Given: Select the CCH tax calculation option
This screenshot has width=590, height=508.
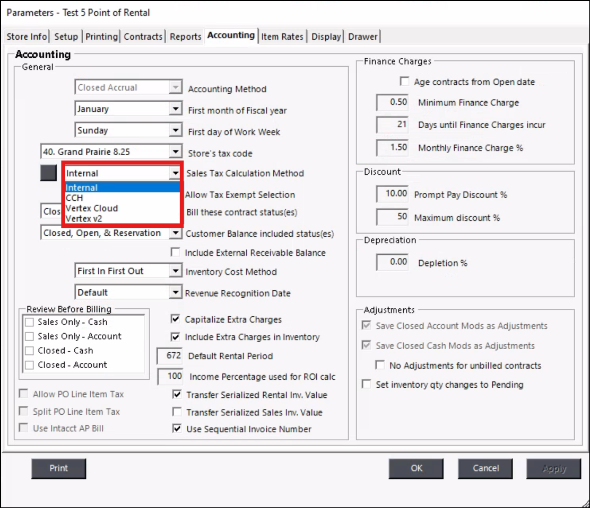Looking at the screenshot, I should (x=75, y=198).
